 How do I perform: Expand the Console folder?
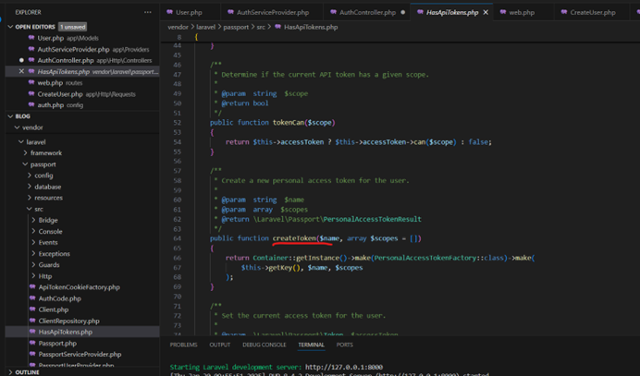(33, 231)
